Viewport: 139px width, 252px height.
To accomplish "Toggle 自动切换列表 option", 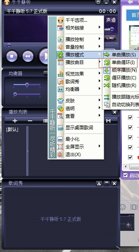I will 121,105.
